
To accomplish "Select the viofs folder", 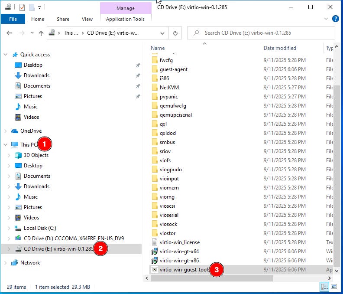I will click(165, 160).
